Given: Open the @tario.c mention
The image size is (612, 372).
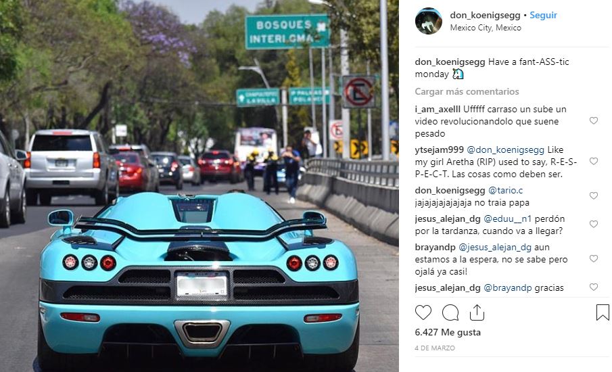Looking at the screenshot, I should [x=505, y=191].
